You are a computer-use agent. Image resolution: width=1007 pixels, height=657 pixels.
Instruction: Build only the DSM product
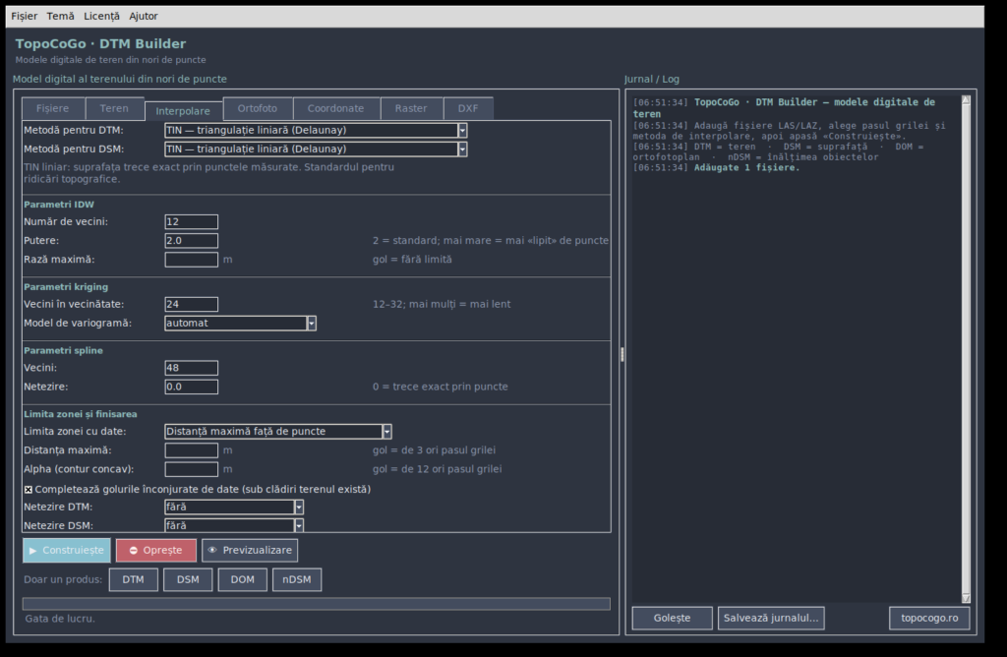tap(188, 579)
